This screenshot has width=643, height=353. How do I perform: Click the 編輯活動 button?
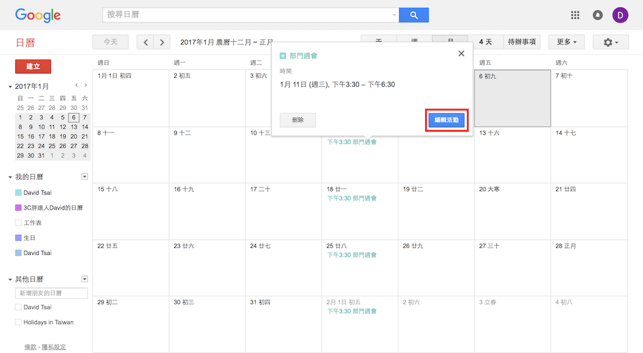446,120
